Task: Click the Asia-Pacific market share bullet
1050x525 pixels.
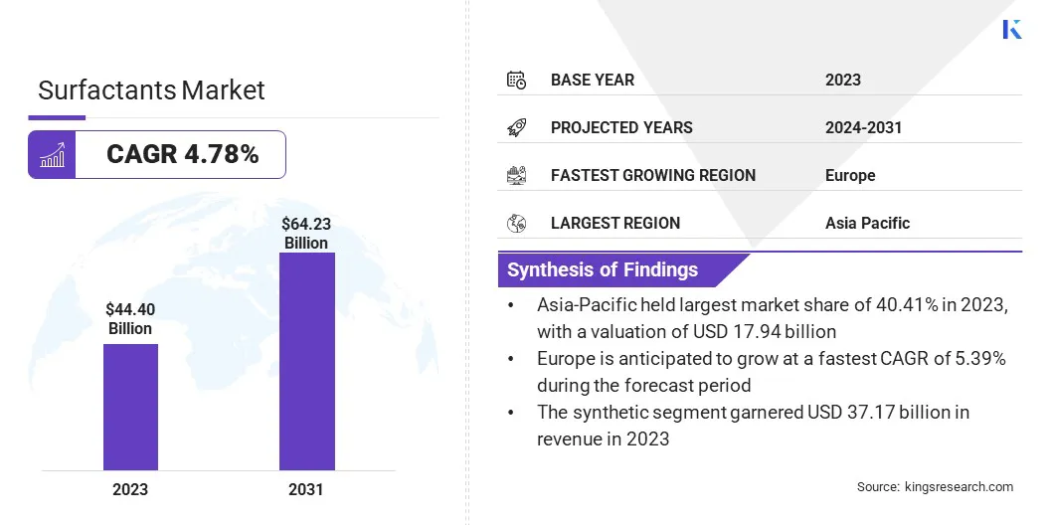Action: pyautogui.click(x=772, y=318)
